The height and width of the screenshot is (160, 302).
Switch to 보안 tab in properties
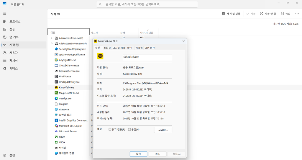click(129, 48)
